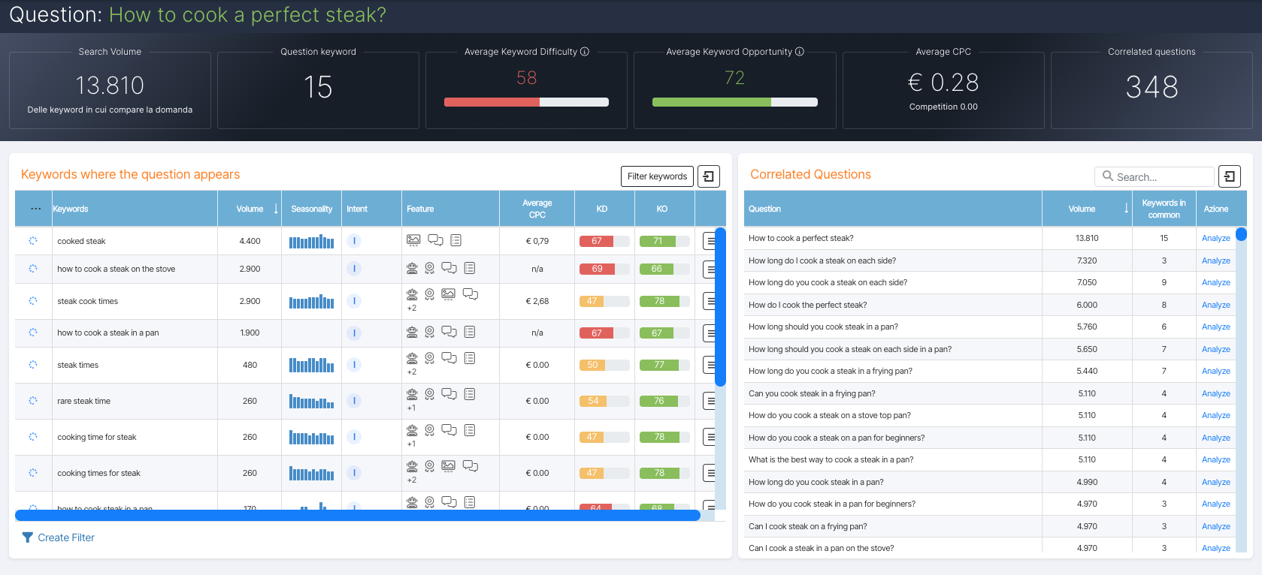The height and width of the screenshot is (575, 1262).
Task: Click loading spinner icon beside cooked steak
Action: pyautogui.click(x=33, y=241)
